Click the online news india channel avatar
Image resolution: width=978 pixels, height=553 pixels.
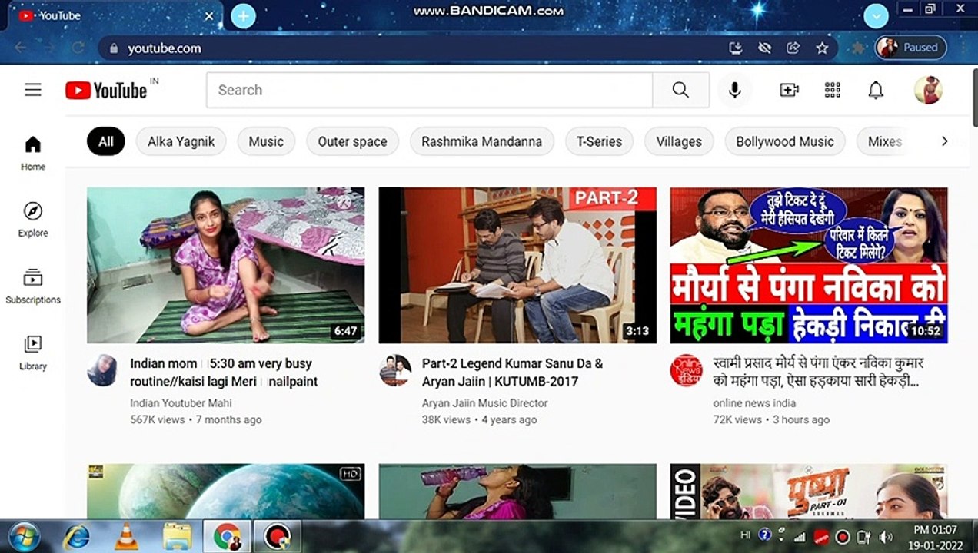(x=686, y=370)
